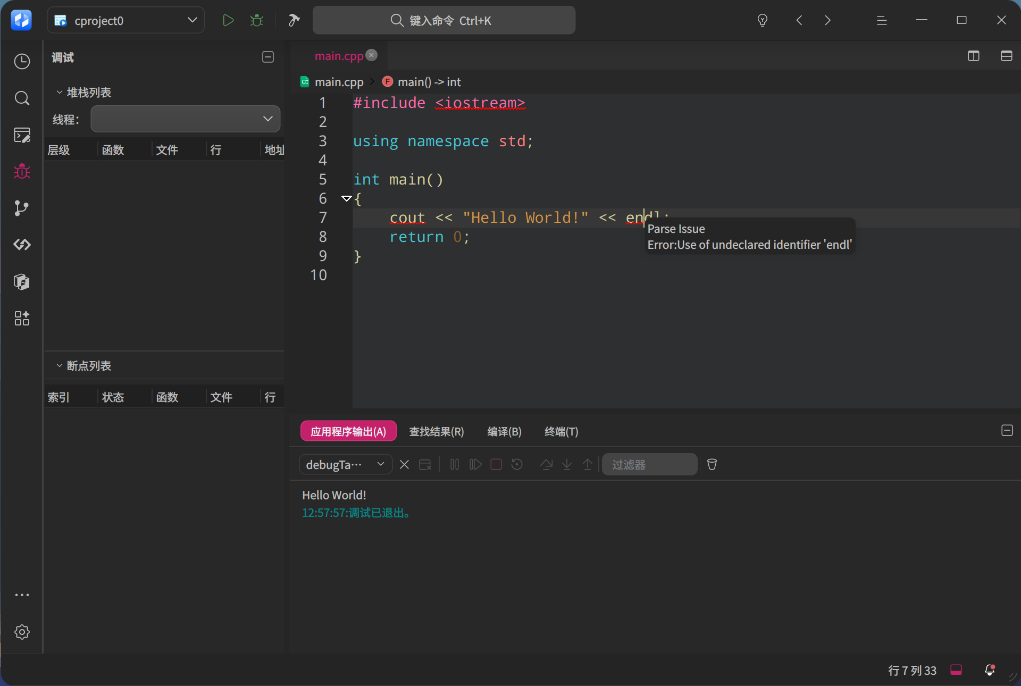Start debugging with the bug icon in toolbar
The image size is (1021, 686).
[x=257, y=21]
